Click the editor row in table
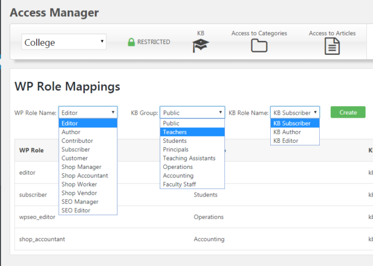Image resolution: width=373 pixels, height=266 pixels. (194, 173)
